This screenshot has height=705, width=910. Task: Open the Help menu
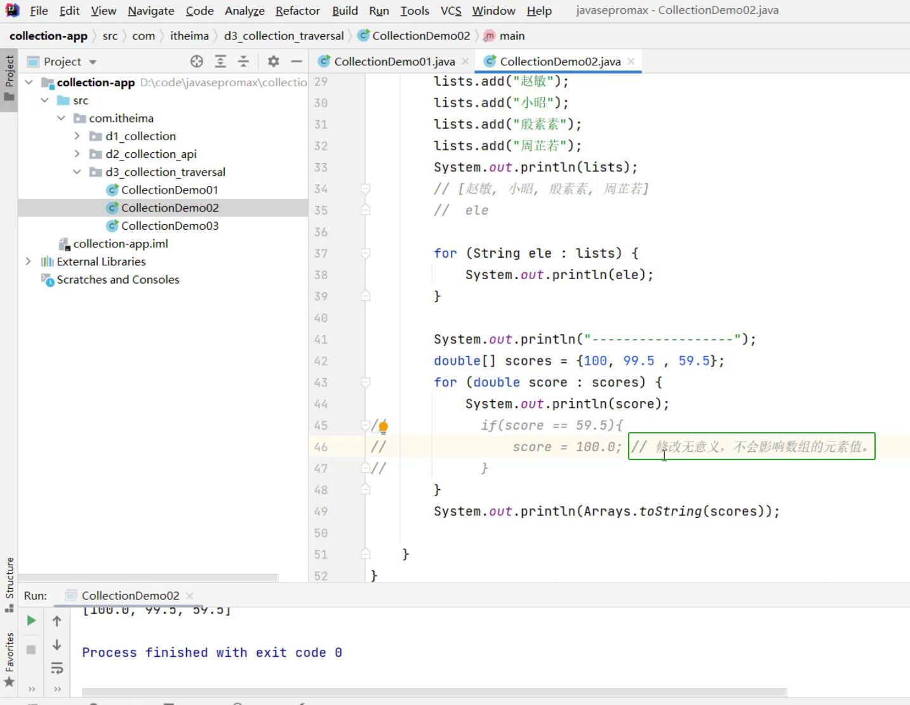(539, 11)
